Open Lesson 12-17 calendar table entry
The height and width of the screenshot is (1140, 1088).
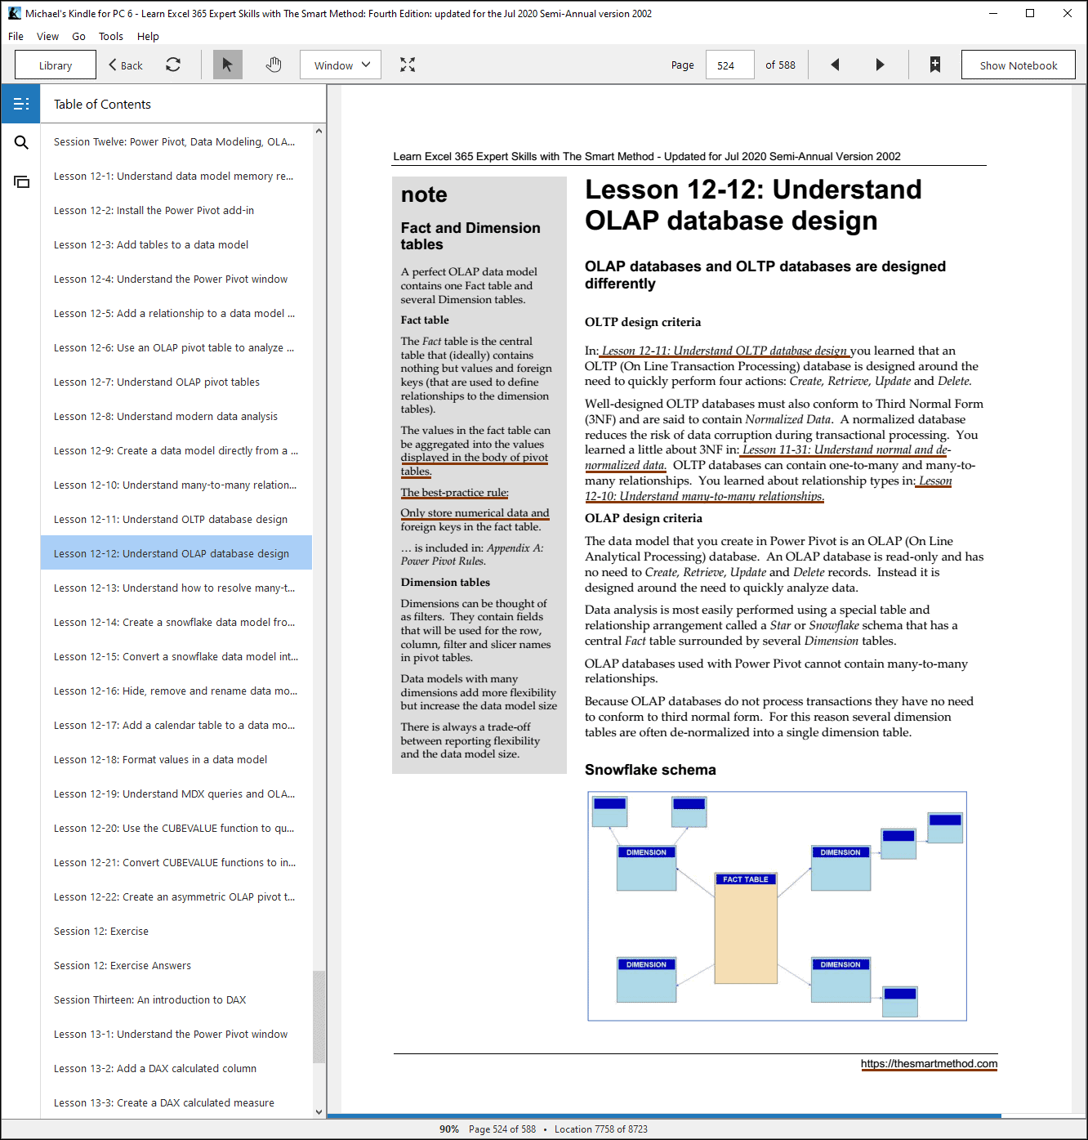(176, 725)
